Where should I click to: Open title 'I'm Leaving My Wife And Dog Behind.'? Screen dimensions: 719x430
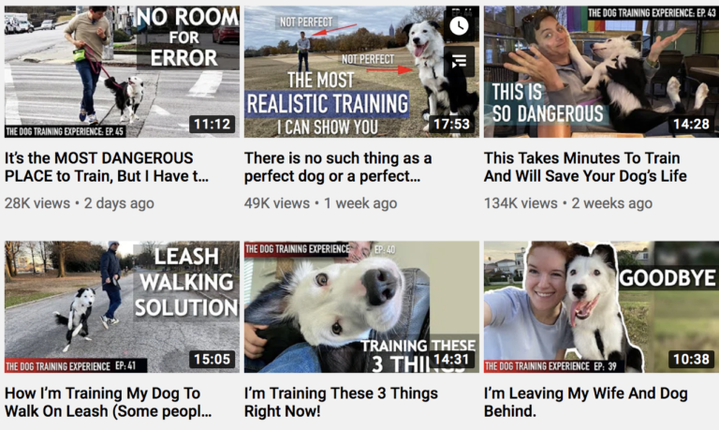585,403
